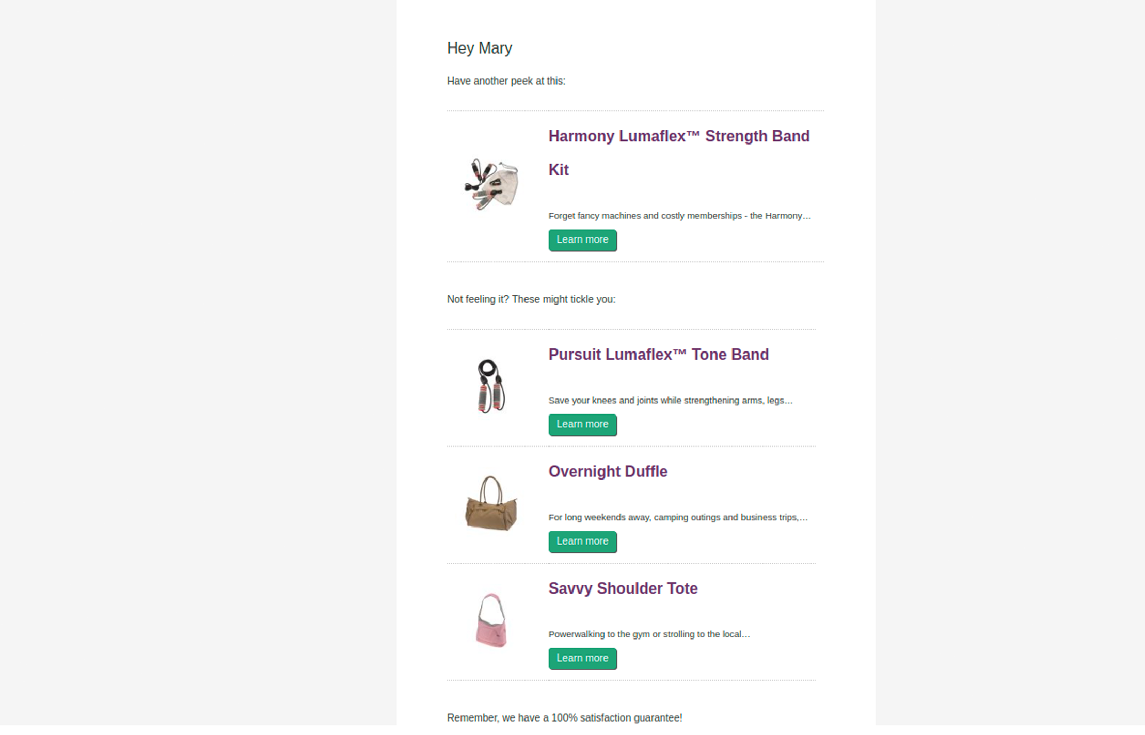Click Learn more for the Savvy Shoulder Tote
1145x735 pixels.
(x=582, y=659)
